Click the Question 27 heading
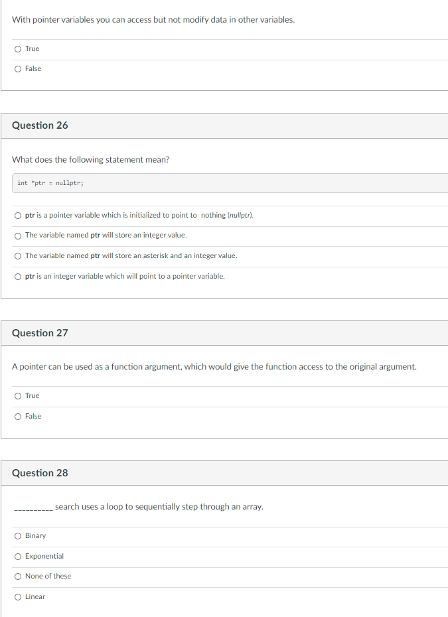 click(x=40, y=333)
